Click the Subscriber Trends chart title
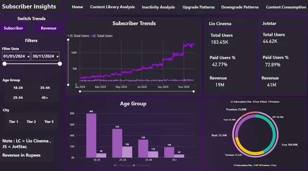The width and height of the screenshot is (308, 171). coord(134,23)
